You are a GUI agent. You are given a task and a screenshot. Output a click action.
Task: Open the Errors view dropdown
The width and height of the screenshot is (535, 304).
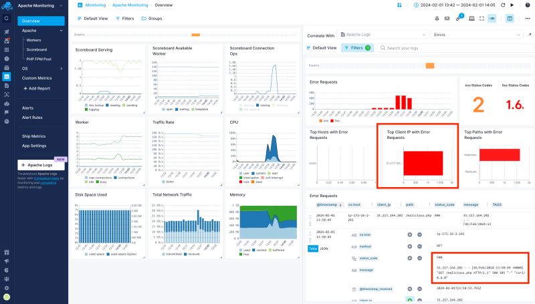coord(477,35)
